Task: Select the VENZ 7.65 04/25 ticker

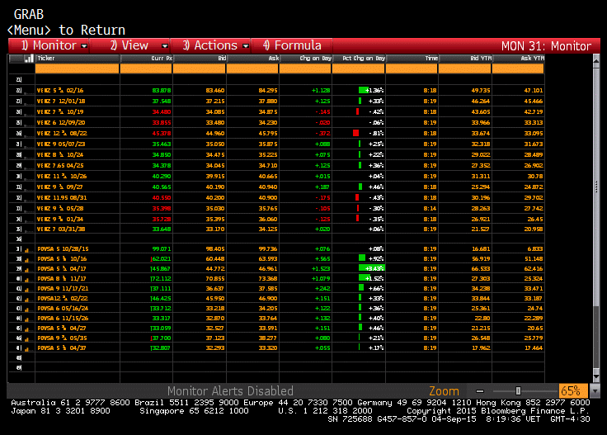Action: 60,166
